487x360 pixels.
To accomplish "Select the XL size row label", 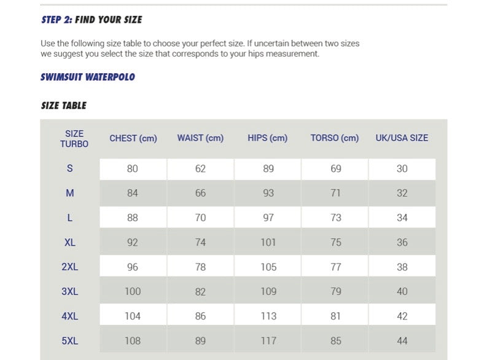I will click(70, 243).
